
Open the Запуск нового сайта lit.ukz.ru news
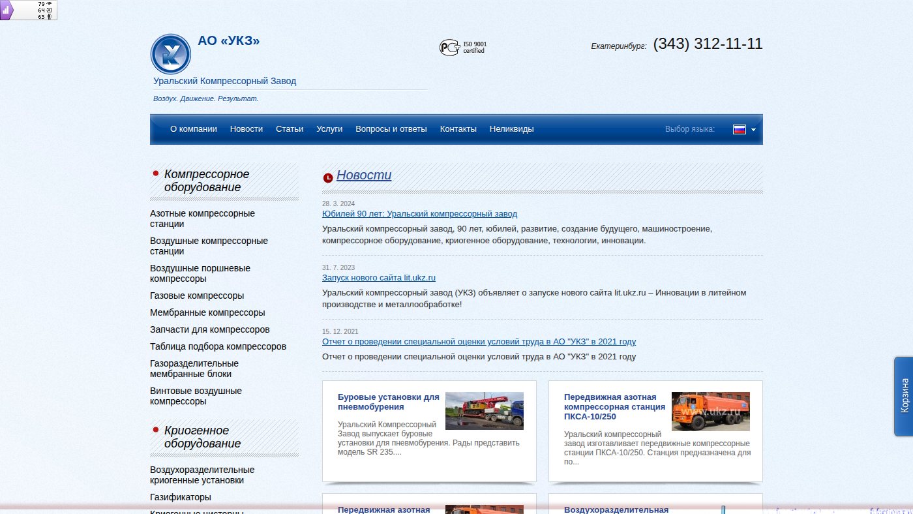point(379,278)
